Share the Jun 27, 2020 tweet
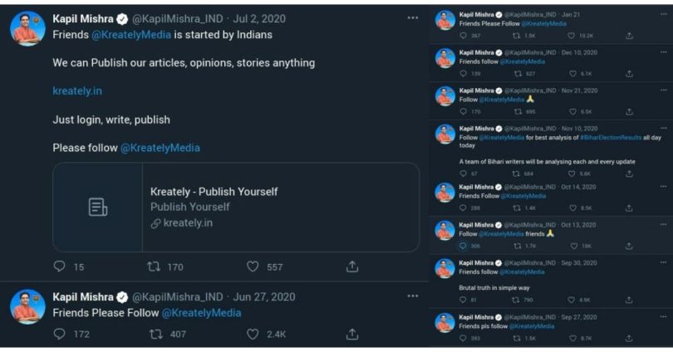The height and width of the screenshot is (352, 673). [x=352, y=334]
